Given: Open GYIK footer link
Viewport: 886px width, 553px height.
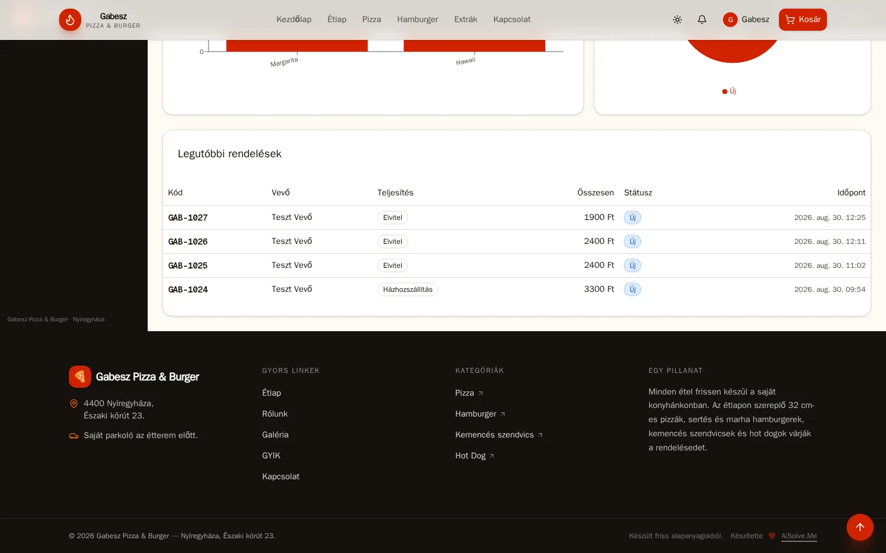Looking at the screenshot, I should pyautogui.click(x=271, y=456).
